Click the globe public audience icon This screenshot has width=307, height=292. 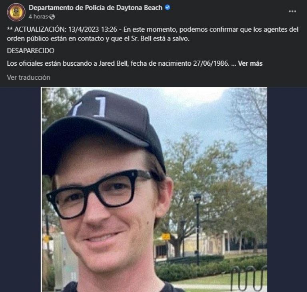point(52,17)
